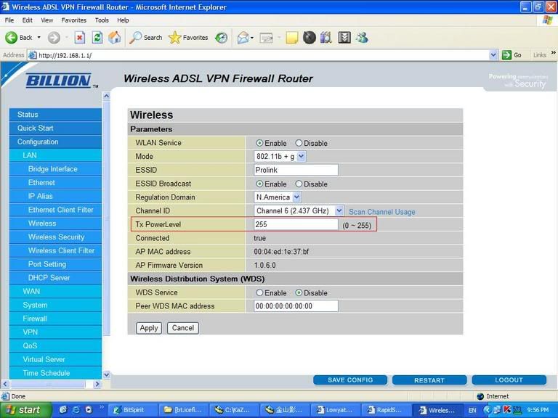Click the sidebar scrollbar down arrow
The image size is (558, 418).
point(107,374)
